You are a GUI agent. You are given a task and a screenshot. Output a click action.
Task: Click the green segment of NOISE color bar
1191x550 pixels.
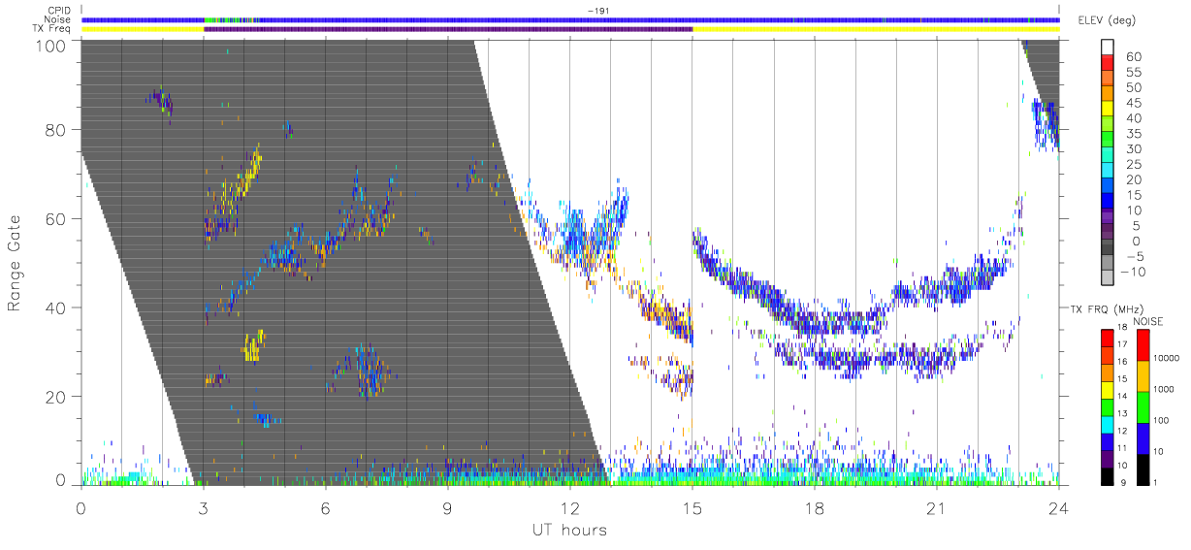1142,406
